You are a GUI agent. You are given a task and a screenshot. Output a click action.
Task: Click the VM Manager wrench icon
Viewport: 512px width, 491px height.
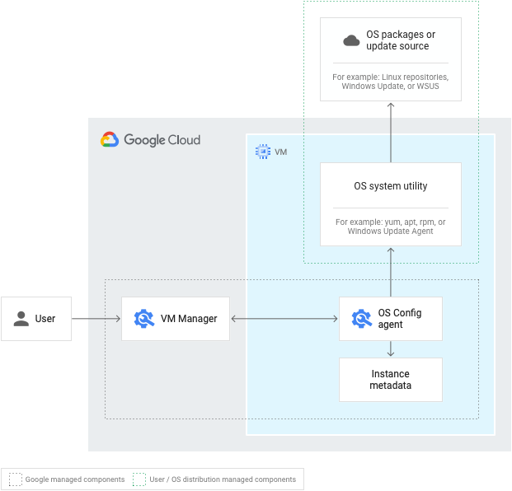(x=143, y=319)
